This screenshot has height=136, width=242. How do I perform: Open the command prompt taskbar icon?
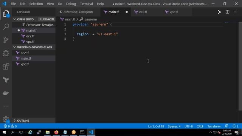[x=82, y=132]
